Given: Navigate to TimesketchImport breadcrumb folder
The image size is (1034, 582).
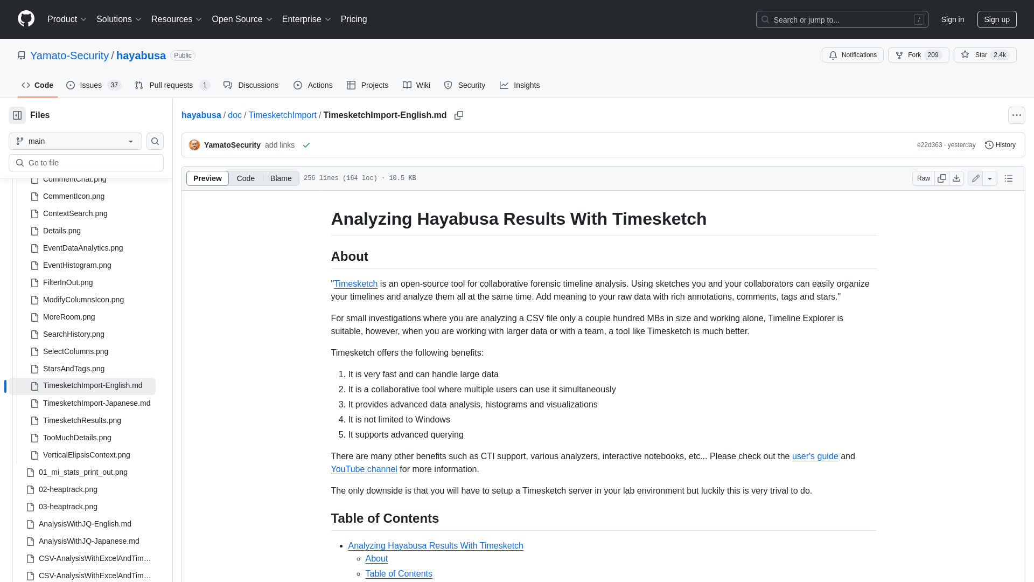Looking at the screenshot, I should coord(282,115).
